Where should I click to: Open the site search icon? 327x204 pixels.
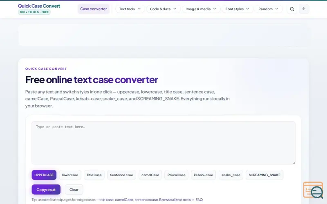pos(292,9)
